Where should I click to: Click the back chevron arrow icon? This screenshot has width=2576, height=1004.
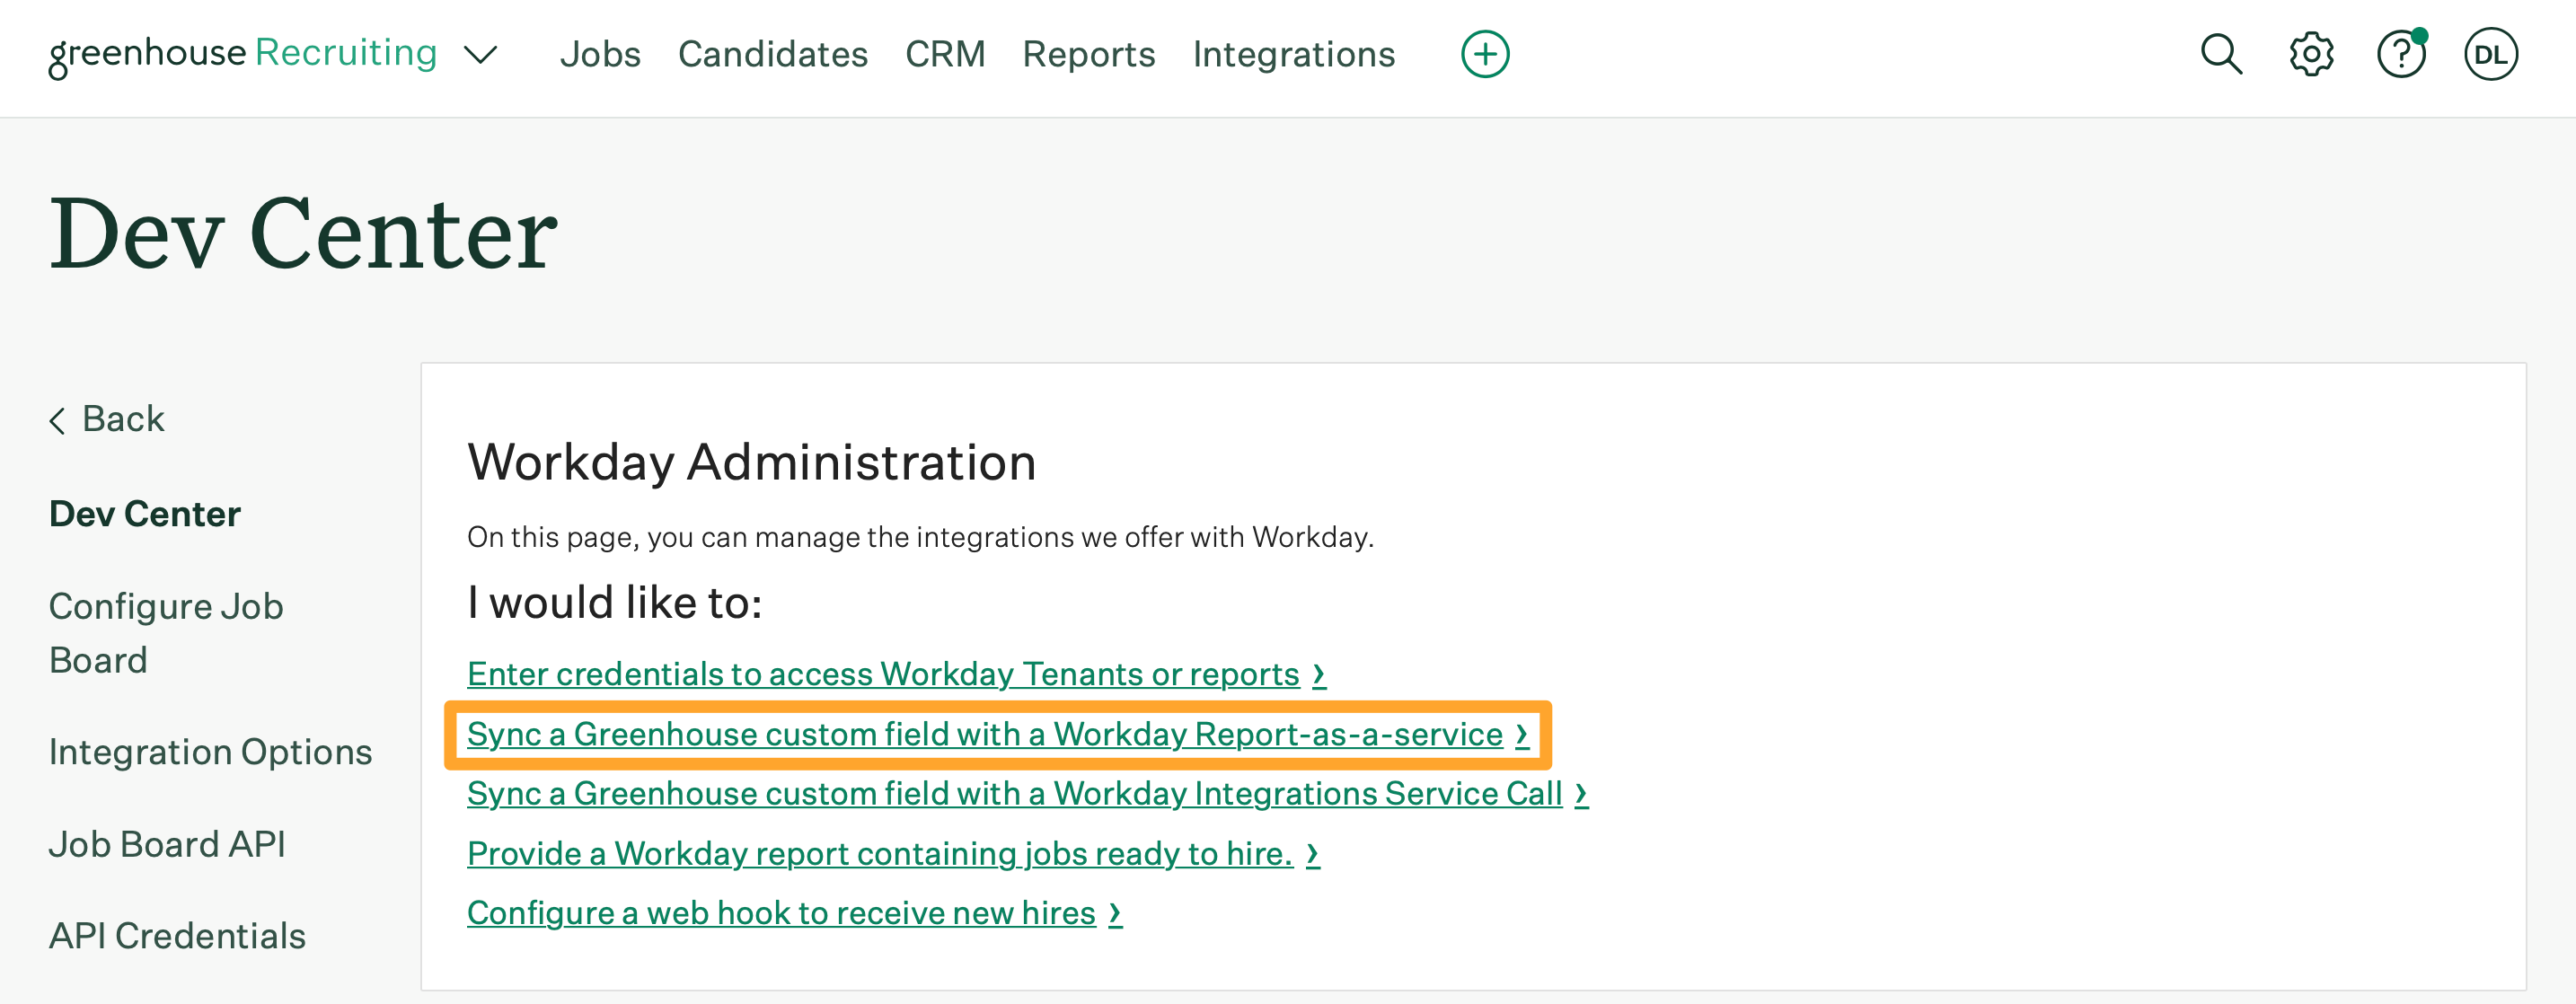tap(58, 420)
